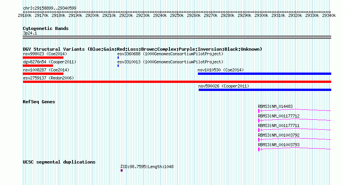Image resolution: width=342 pixels, height=185 pixels.
Task: Click the 29220k ruler tick label
Action: (x=126, y=15)
